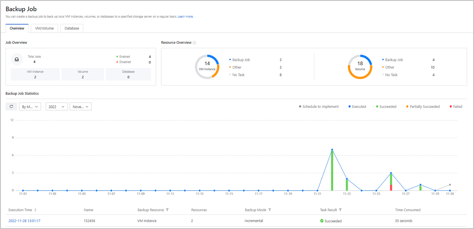The image size is (474, 229).
Task: Click the VM Instance donut chart
Action: [x=207, y=66]
